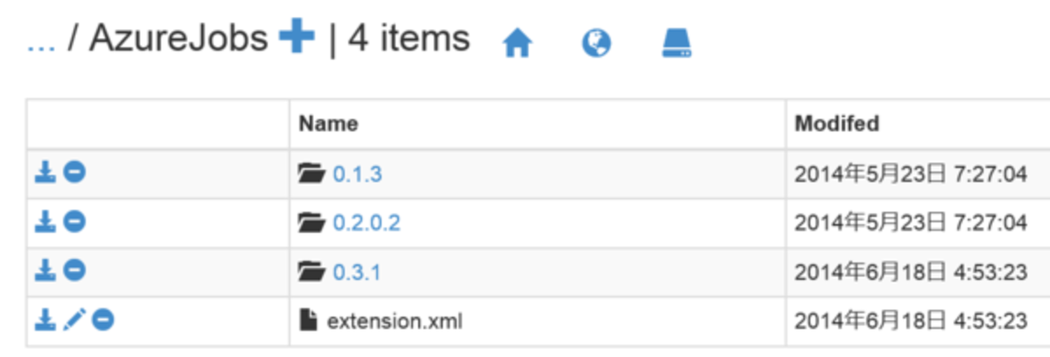Open the 0.3.1 folder link
This screenshot has height=357, width=1050.
point(356,273)
